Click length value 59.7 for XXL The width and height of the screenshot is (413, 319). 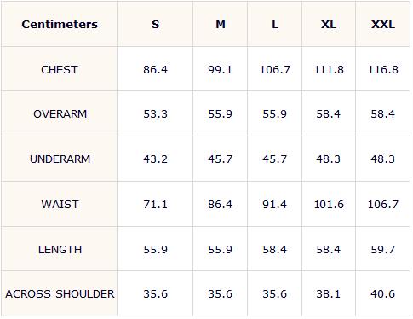(383, 249)
